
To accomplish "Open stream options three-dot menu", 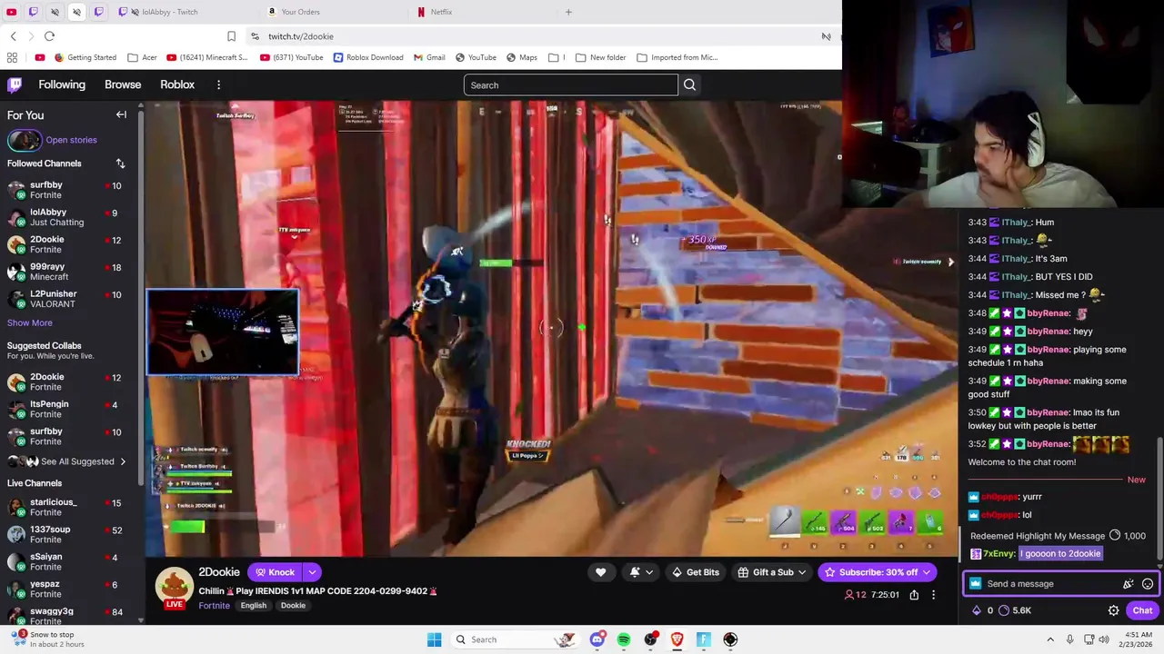I will (933, 595).
